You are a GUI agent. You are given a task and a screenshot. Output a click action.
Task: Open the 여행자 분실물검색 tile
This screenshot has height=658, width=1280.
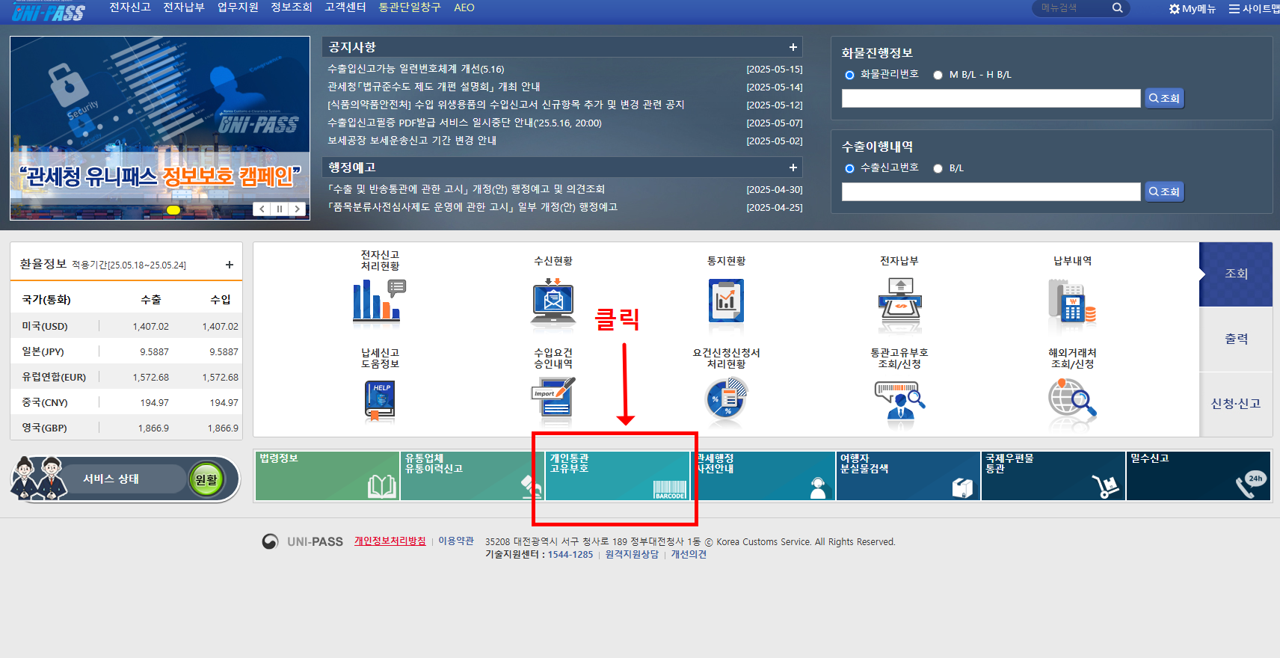pyautogui.click(x=908, y=476)
